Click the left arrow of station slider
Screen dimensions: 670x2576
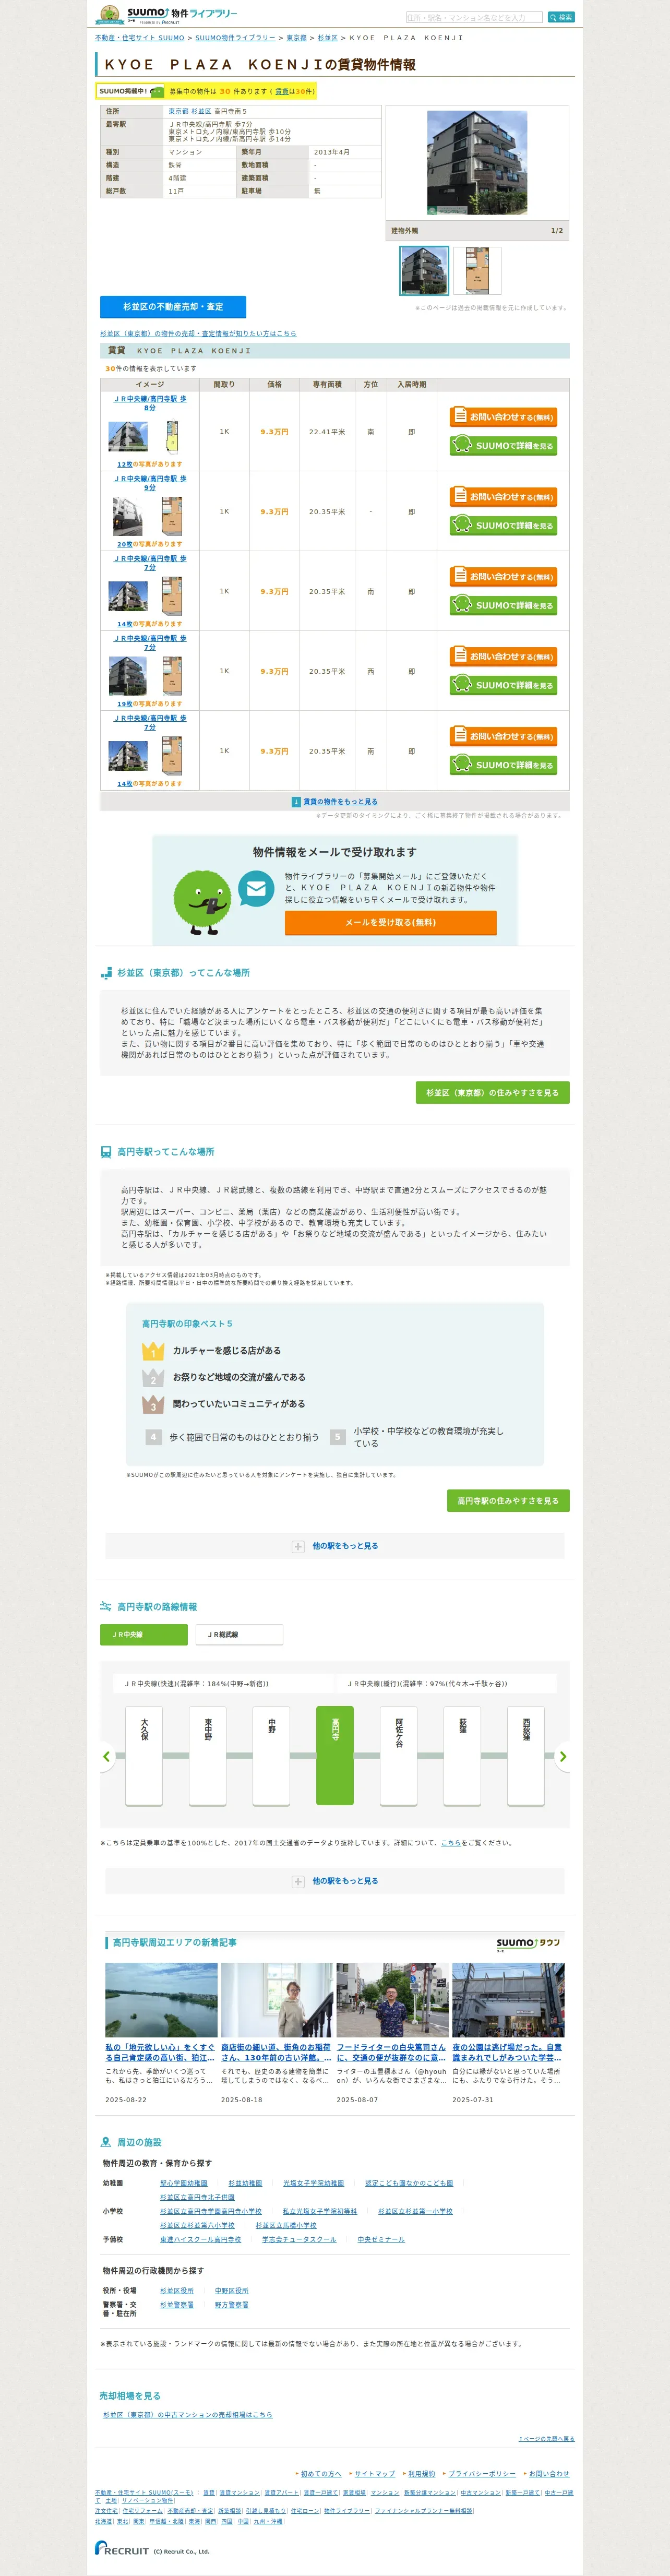click(107, 1757)
